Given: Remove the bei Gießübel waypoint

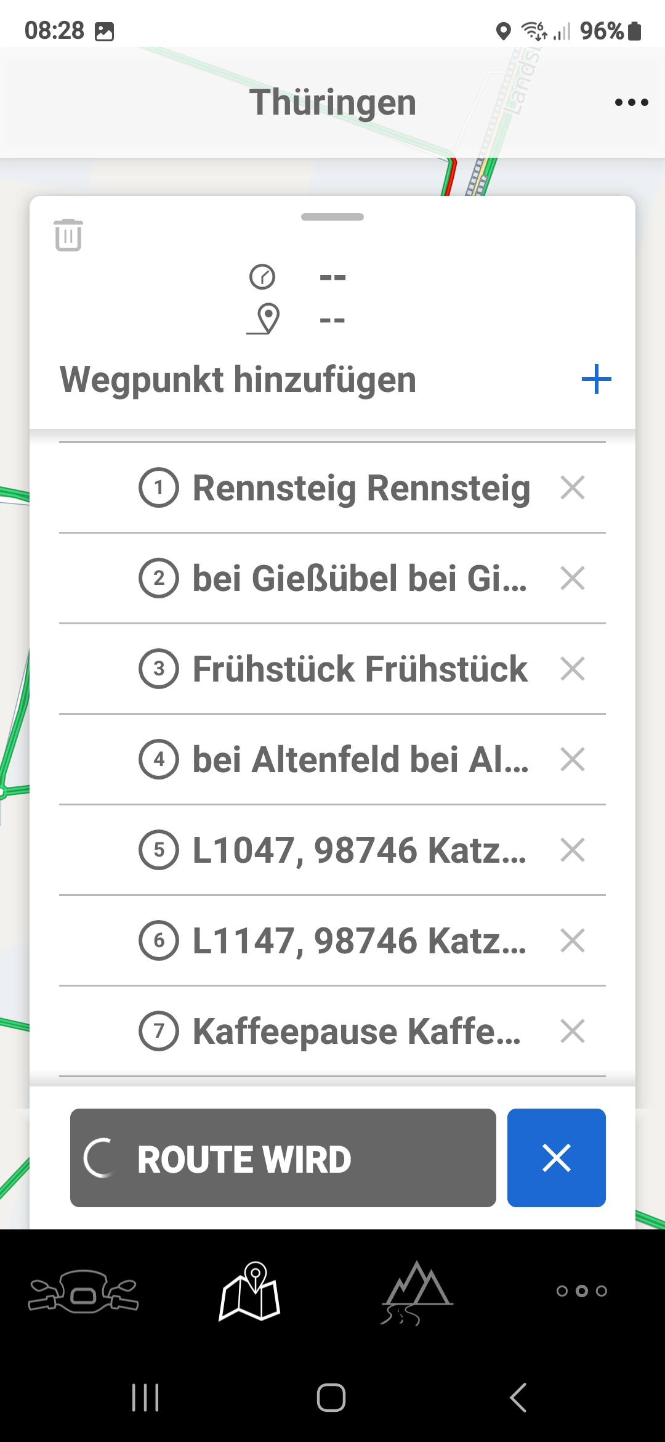Looking at the screenshot, I should click(573, 578).
